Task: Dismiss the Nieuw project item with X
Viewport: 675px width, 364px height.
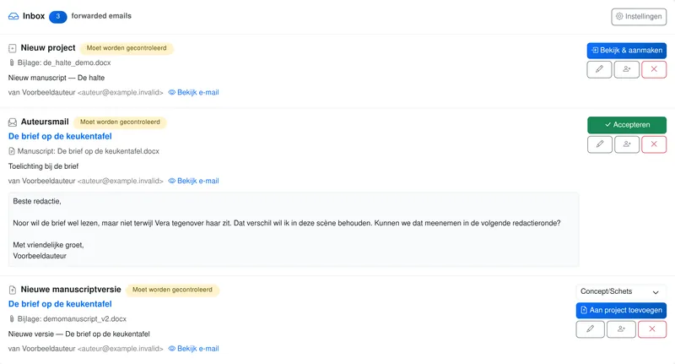Action: click(654, 69)
